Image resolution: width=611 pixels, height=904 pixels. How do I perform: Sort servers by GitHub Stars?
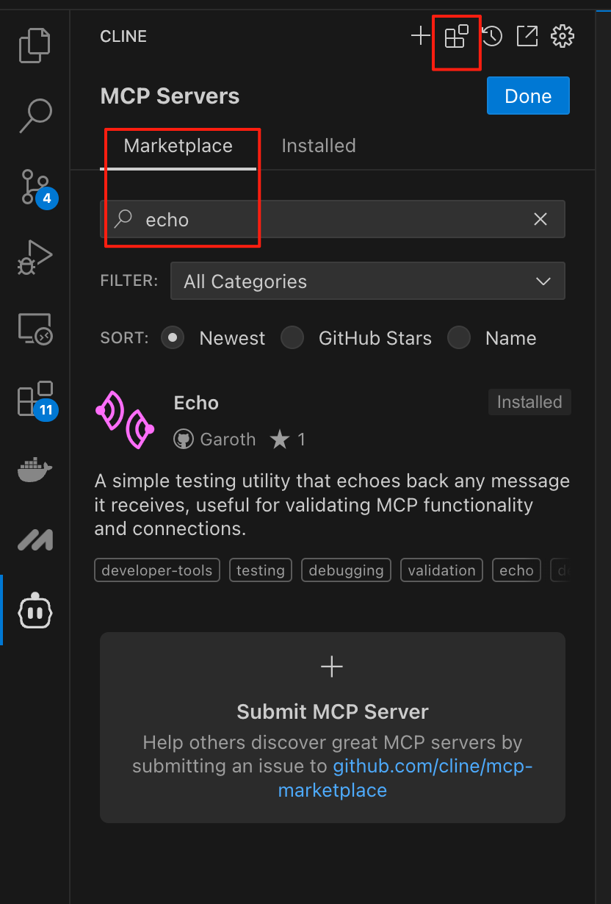pyautogui.click(x=293, y=338)
